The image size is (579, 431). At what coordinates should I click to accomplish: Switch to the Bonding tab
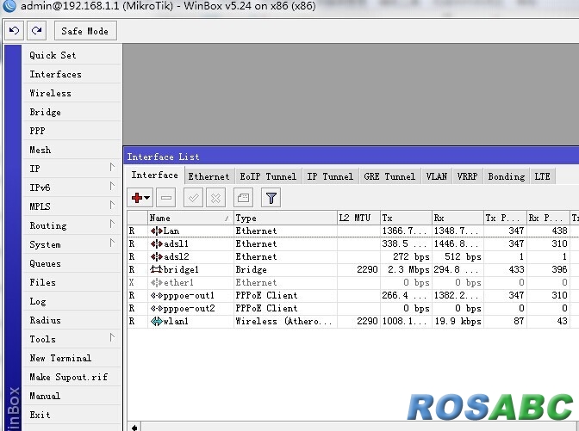coord(507,176)
